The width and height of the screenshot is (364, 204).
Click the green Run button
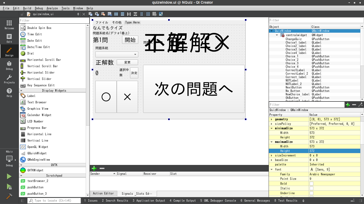point(9,176)
